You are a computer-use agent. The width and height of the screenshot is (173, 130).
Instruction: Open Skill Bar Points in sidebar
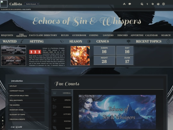click(26, 100)
